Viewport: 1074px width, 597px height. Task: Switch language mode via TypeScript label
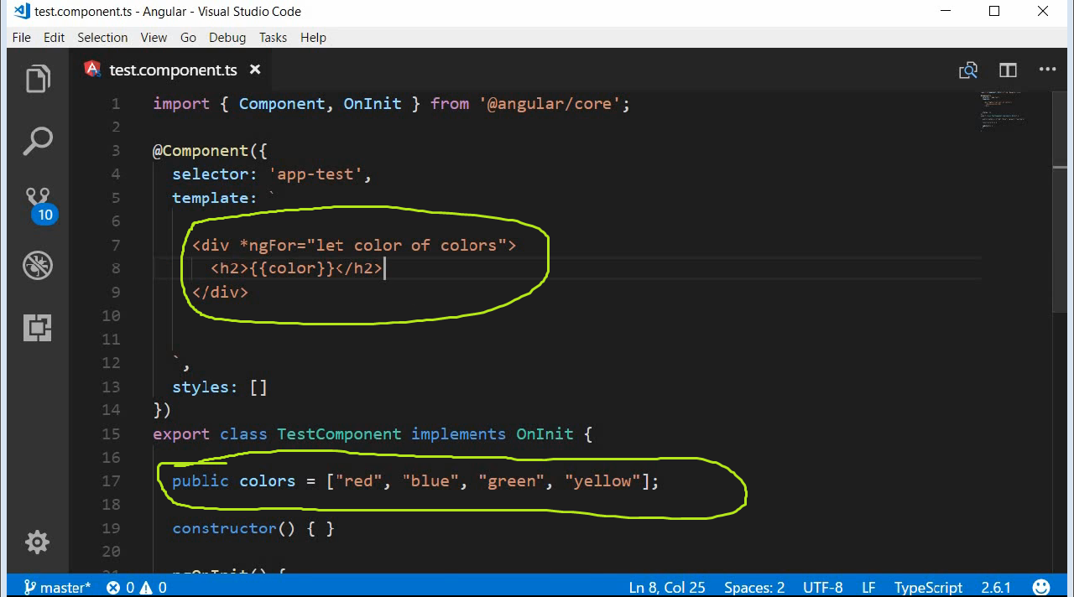[x=928, y=587]
